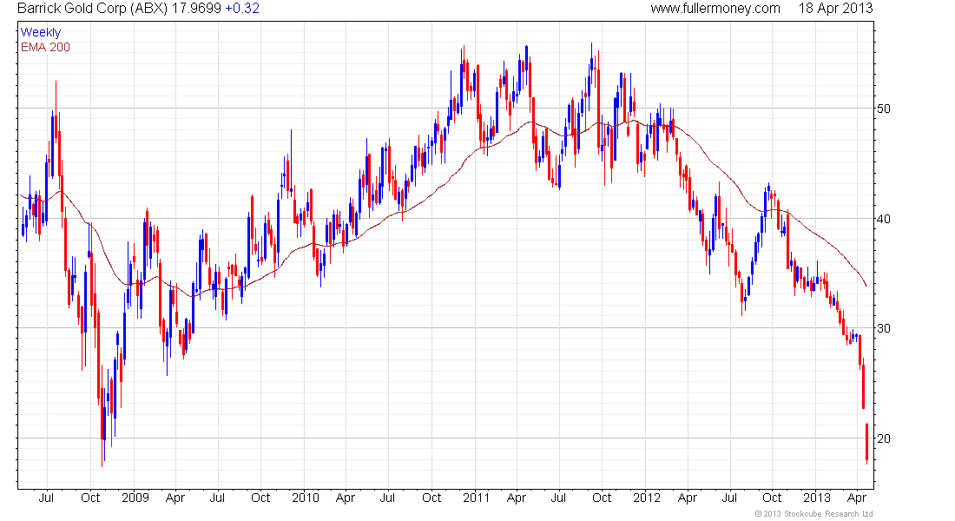Click the price value 17.9699
955x521 pixels.
(195, 9)
